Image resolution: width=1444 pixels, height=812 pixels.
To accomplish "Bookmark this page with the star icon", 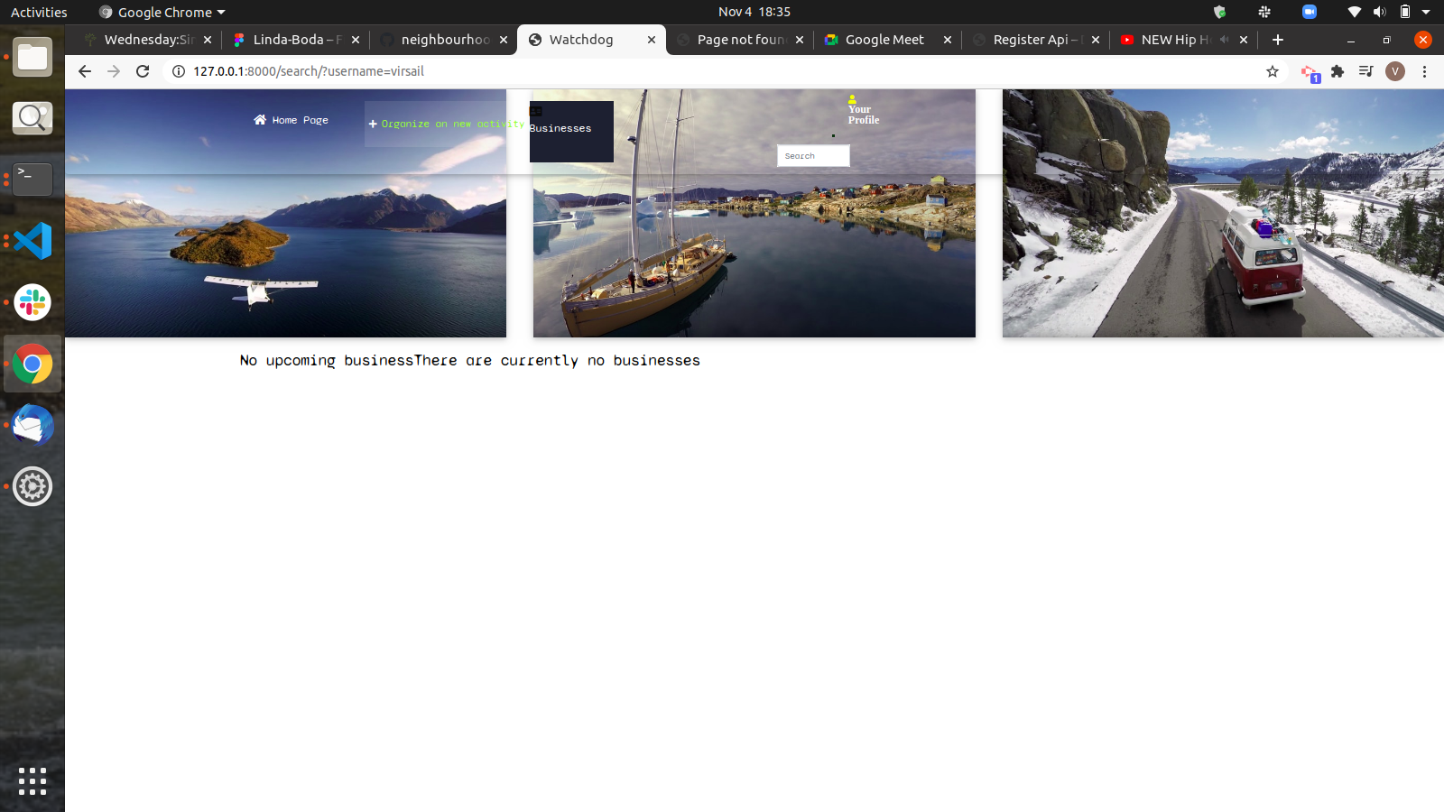I will point(1272,70).
